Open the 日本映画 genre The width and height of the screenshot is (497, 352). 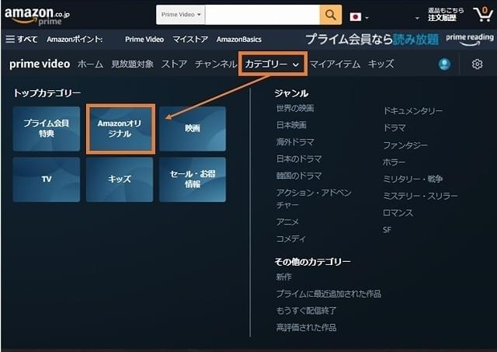(x=291, y=125)
